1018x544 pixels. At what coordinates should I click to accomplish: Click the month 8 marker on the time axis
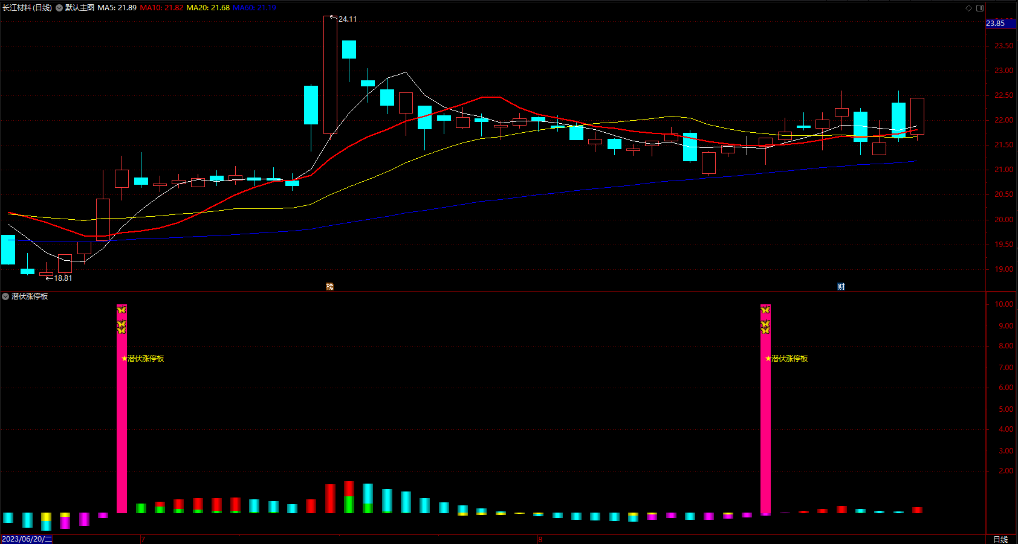(540, 539)
